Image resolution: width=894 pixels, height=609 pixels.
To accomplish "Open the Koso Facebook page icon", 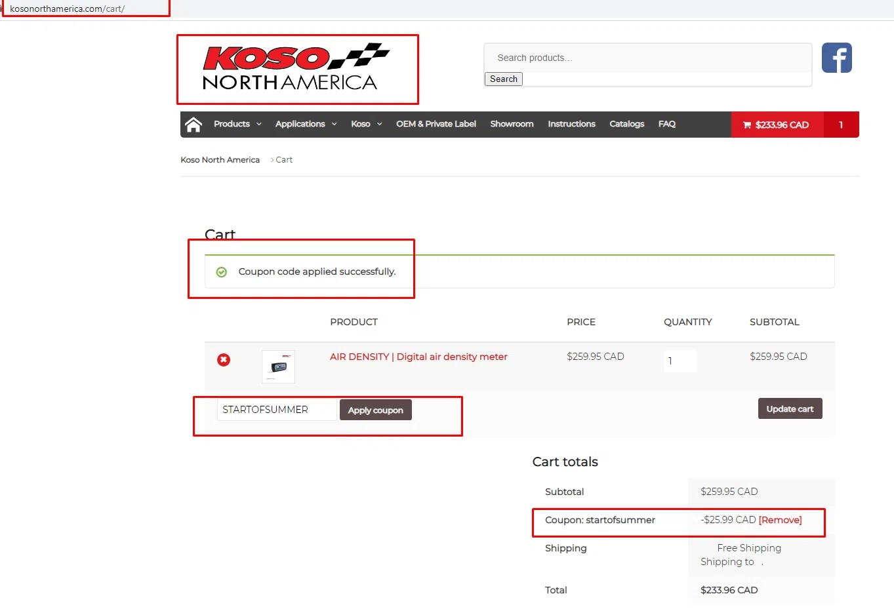I will (x=837, y=58).
